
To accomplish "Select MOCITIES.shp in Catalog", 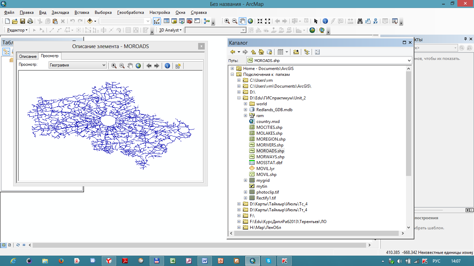I will coord(269,127).
